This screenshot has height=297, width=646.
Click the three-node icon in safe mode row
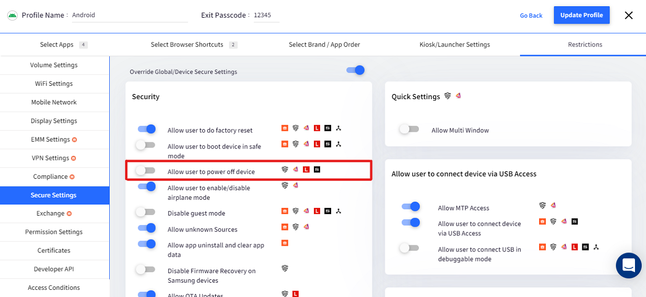pyautogui.click(x=338, y=144)
